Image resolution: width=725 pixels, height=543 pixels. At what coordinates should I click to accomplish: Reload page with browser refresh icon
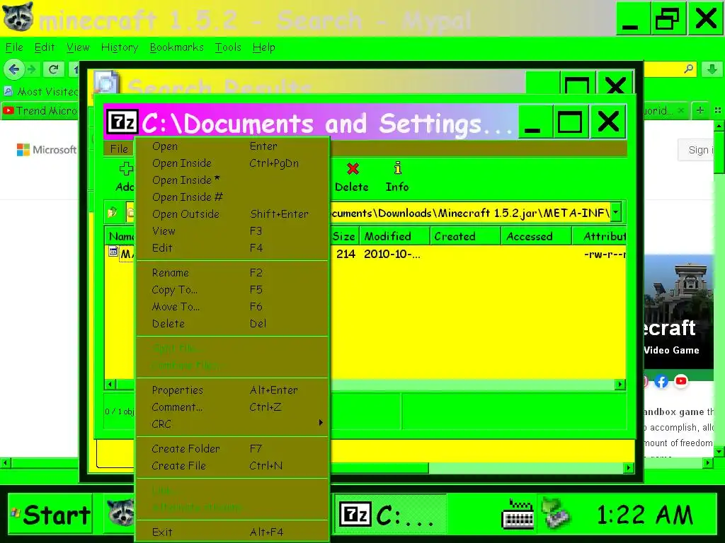pos(53,69)
